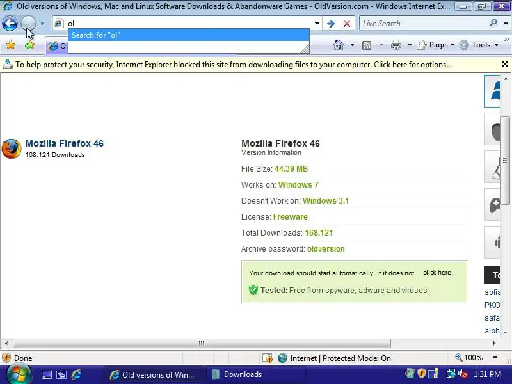The height and width of the screenshot is (384, 512).
Task: Click the Windows 7 link
Action: tap(298, 185)
